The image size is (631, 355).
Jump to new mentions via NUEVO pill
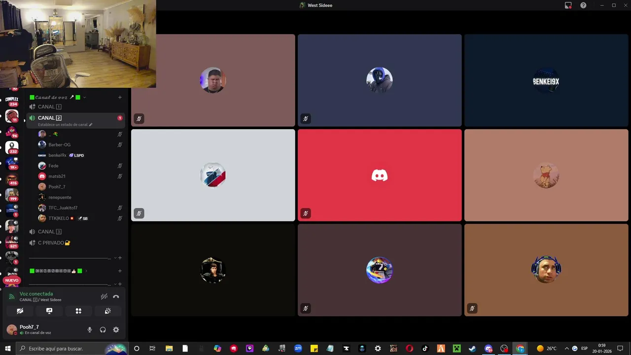11,281
